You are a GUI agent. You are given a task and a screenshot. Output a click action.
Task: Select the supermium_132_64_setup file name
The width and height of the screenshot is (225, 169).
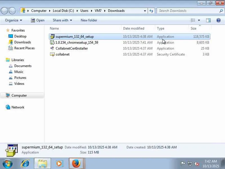tap(75, 37)
